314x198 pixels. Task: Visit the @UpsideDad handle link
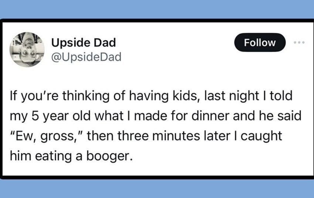86,57
